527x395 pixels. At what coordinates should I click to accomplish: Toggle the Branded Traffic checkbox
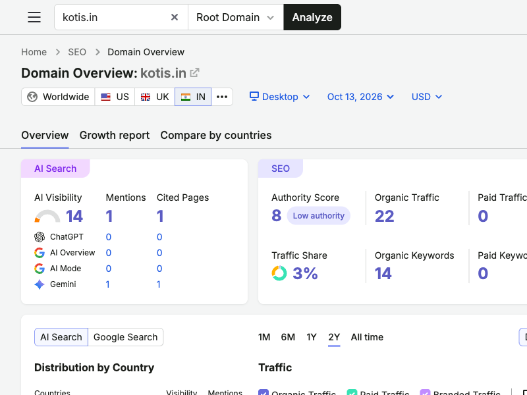[425, 392]
